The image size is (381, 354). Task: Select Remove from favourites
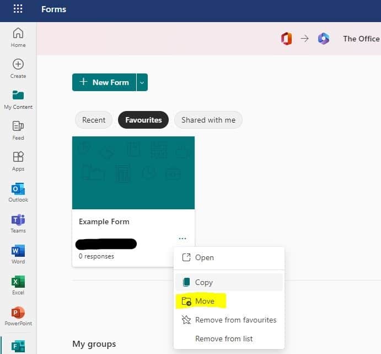pyautogui.click(x=229, y=320)
